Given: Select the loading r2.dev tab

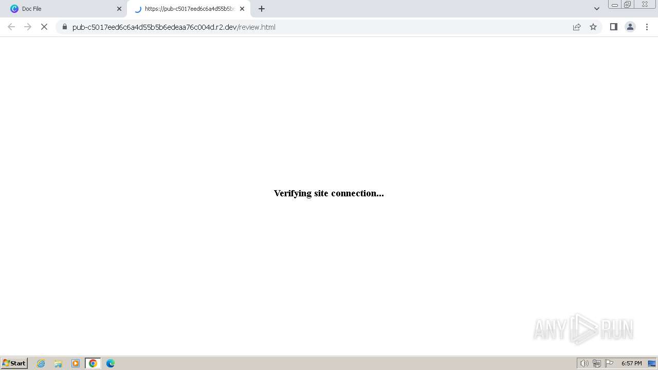Looking at the screenshot, I should [x=189, y=9].
